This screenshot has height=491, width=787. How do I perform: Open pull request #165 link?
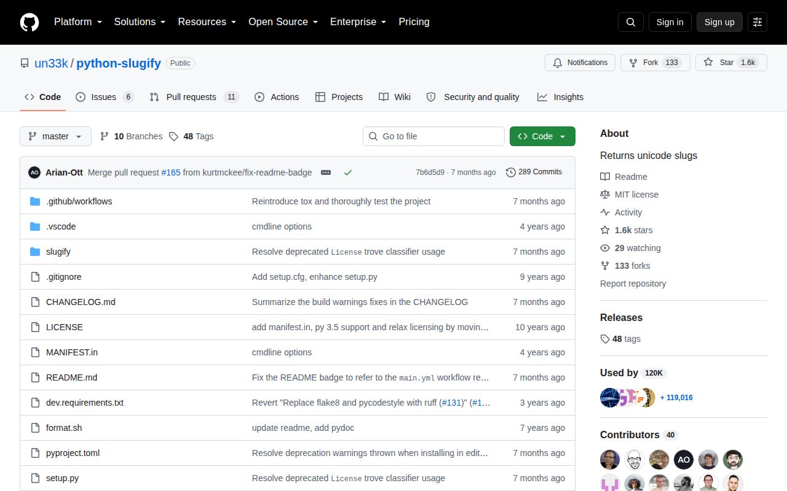[171, 172]
